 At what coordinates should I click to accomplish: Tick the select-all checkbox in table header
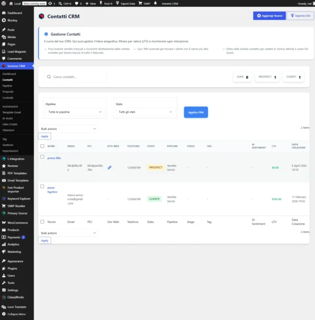coord(43,146)
